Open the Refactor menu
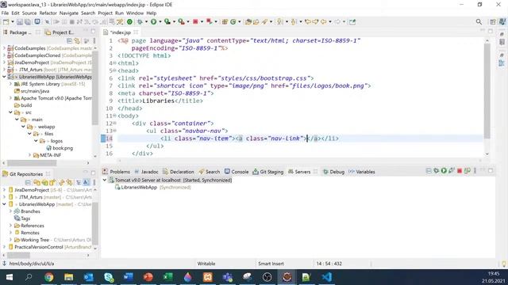 tap(48, 13)
